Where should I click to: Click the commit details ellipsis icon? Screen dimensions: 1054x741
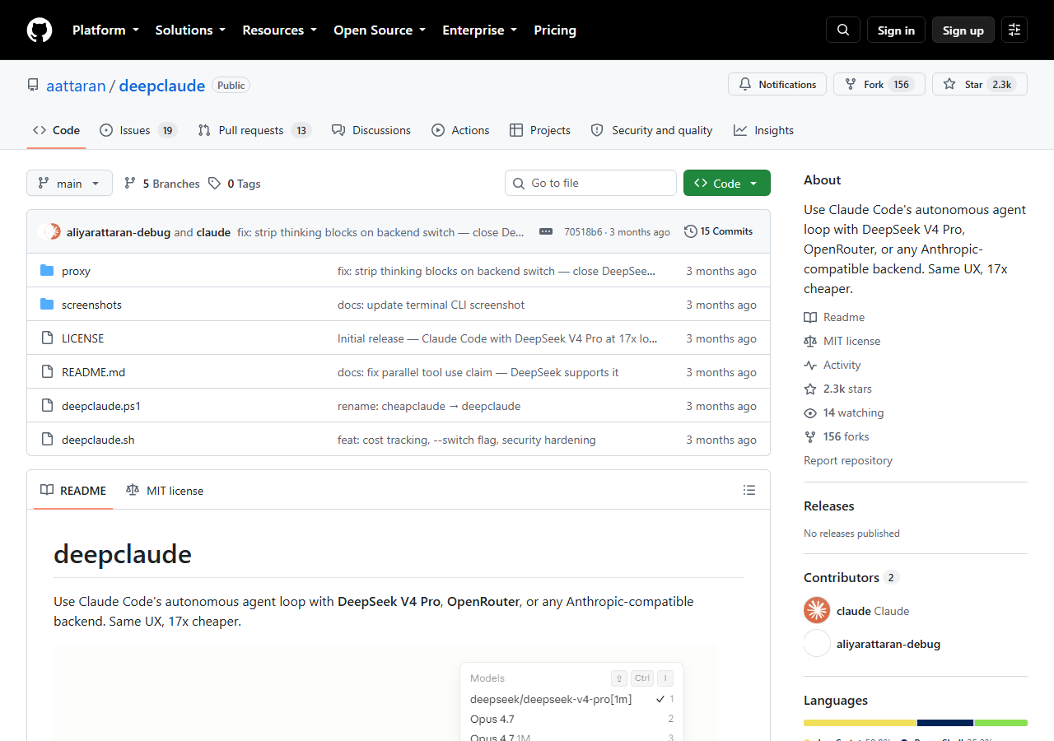546,232
